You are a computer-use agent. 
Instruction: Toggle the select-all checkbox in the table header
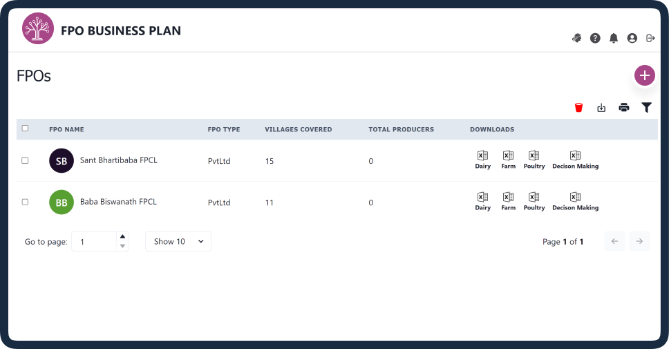pos(25,128)
